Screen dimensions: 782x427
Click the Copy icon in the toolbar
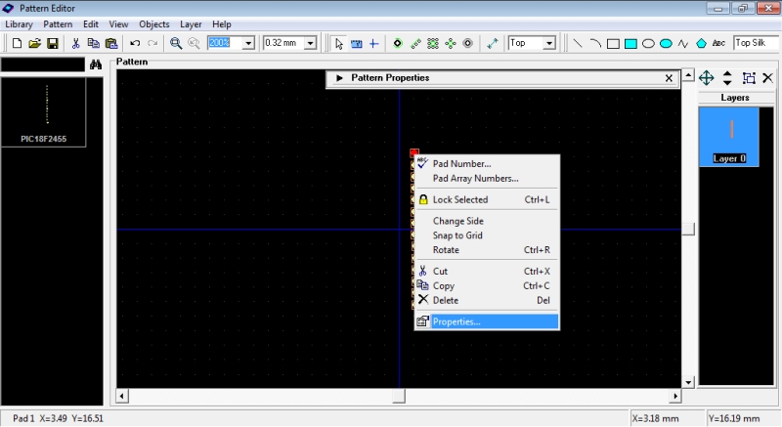click(x=93, y=43)
